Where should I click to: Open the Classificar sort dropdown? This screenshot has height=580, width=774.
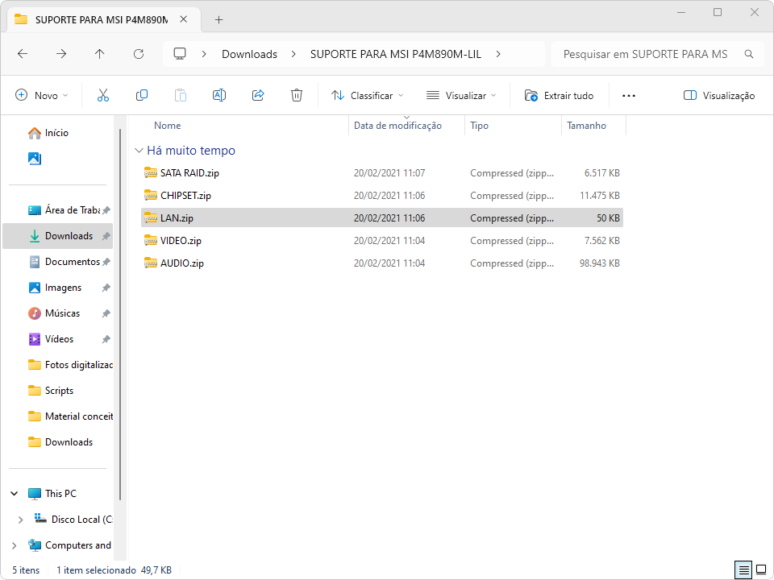(368, 95)
